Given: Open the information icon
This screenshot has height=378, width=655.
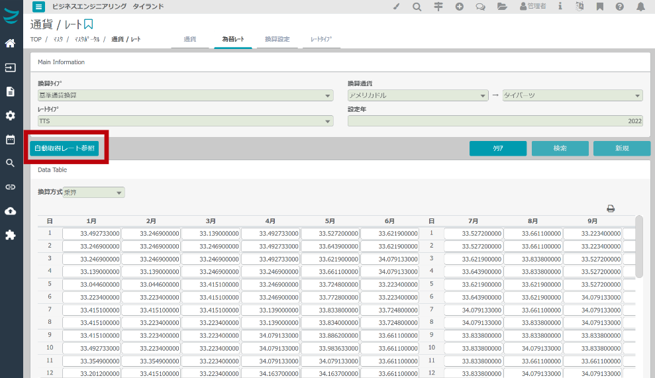Looking at the screenshot, I should click(560, 6).
